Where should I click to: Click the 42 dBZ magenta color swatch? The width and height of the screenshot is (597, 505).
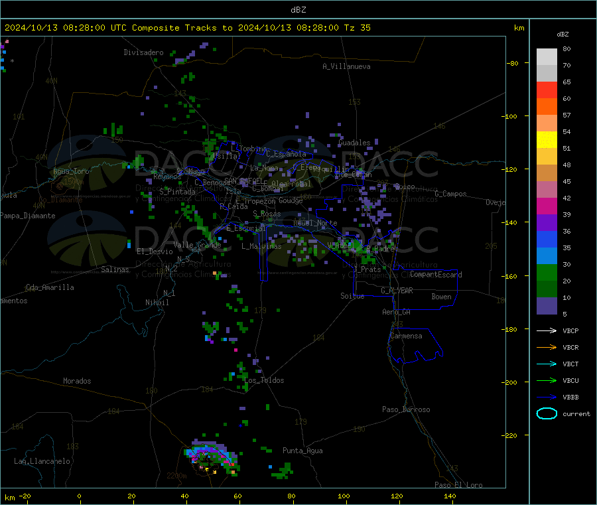click(x=547, y=206)
